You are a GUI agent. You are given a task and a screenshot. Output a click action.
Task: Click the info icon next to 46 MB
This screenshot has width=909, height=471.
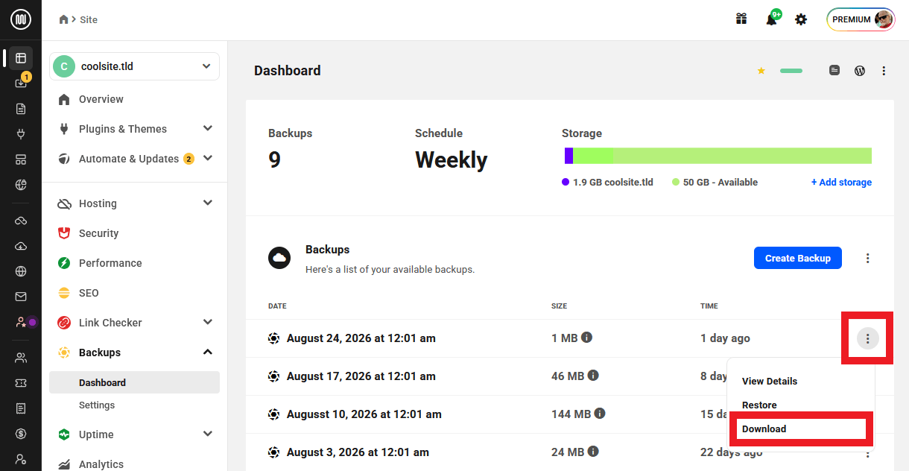tap(593, 376)
